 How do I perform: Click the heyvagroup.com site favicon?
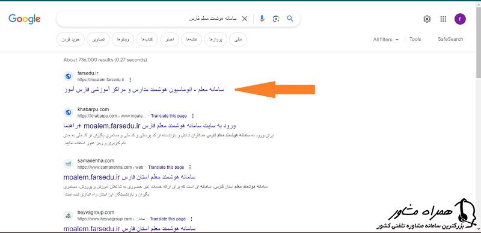(x=69, y=215)
